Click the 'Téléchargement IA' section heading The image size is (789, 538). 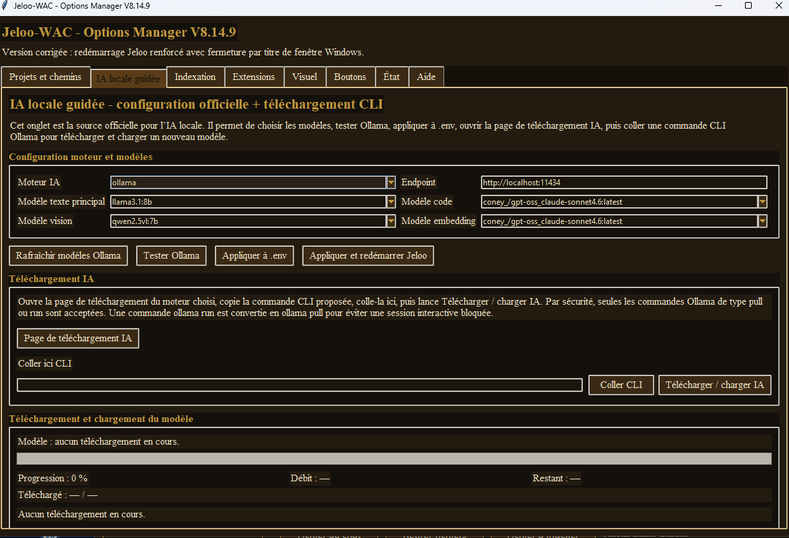(51, 279)
